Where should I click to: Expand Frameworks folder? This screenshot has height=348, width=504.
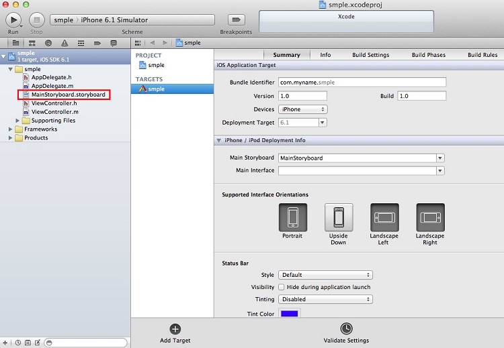pyautogui.click(x=10, y=129)
